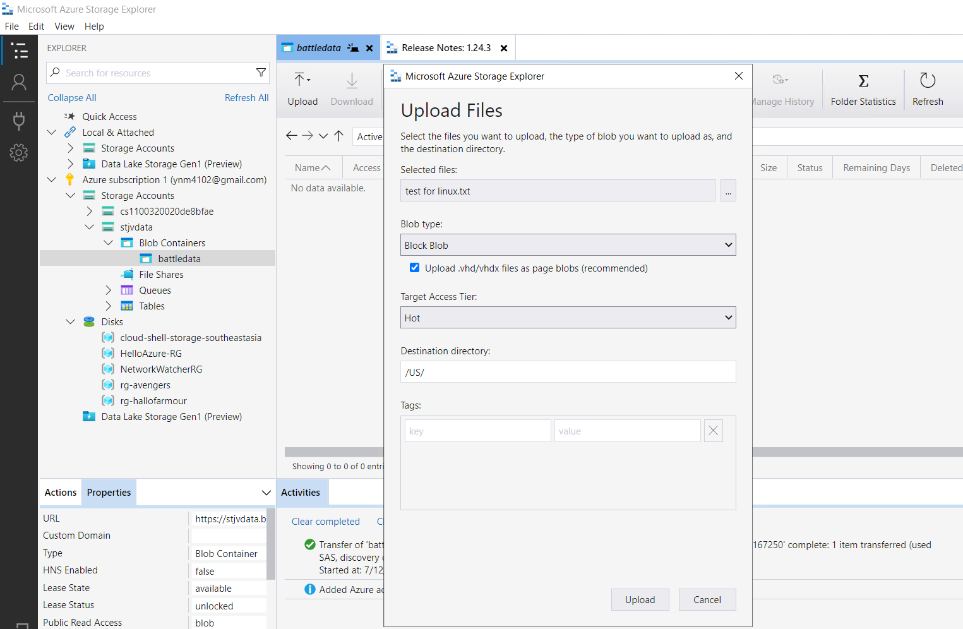
Task: Navigate forward with the right arrow
Action: coord(308,136)
